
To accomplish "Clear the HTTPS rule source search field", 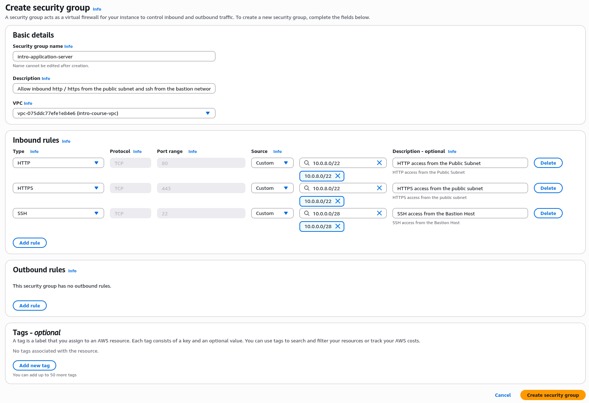I will [x=379, y=188].
